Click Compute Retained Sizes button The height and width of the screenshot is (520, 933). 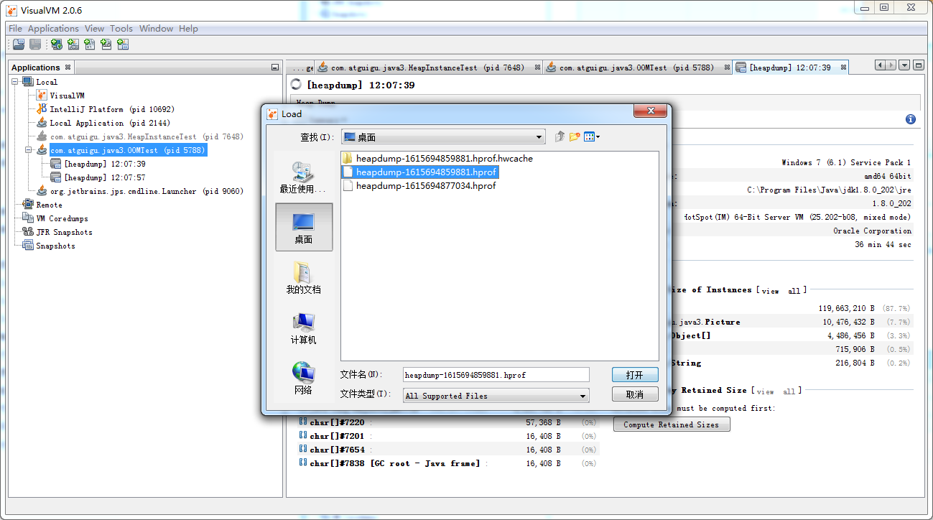pyautogui.click(x=671, y=424)
